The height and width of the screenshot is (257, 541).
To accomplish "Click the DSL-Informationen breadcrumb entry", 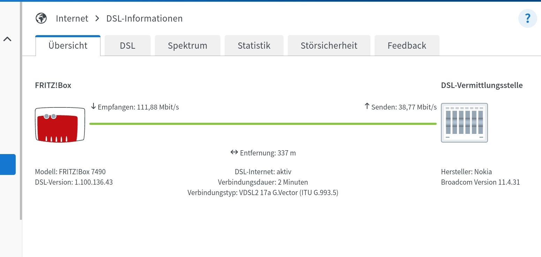I will pos(144,18).
